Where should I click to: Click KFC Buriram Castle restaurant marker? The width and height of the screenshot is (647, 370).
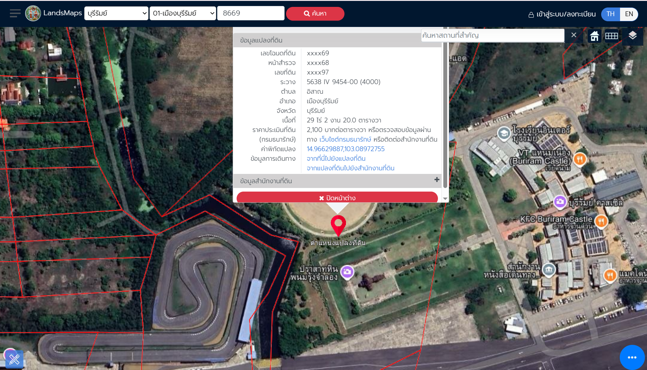point(601,221)
